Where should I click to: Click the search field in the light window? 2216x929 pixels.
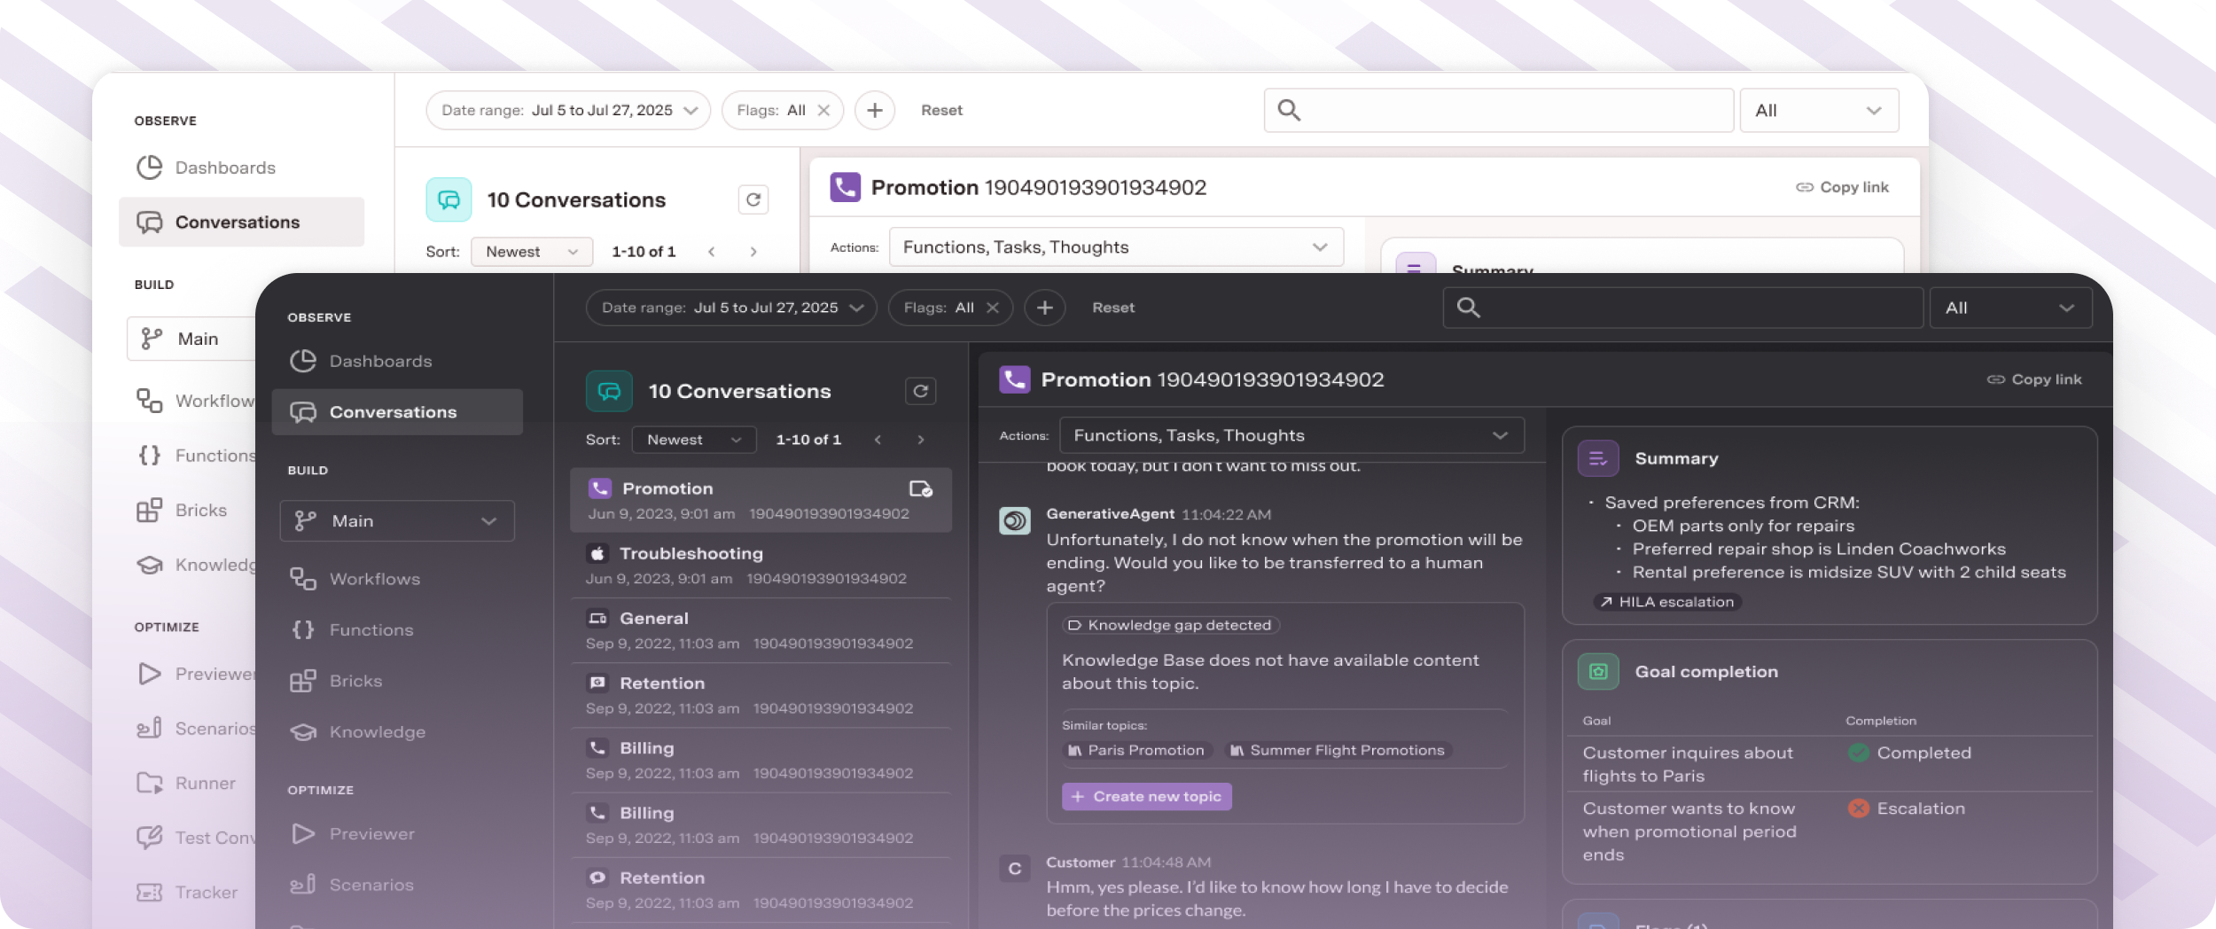click(x=1499, y=110)
